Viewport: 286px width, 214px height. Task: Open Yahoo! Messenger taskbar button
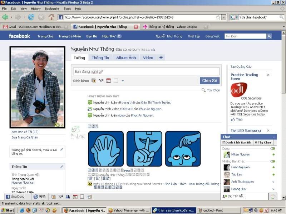click(129, 210)
